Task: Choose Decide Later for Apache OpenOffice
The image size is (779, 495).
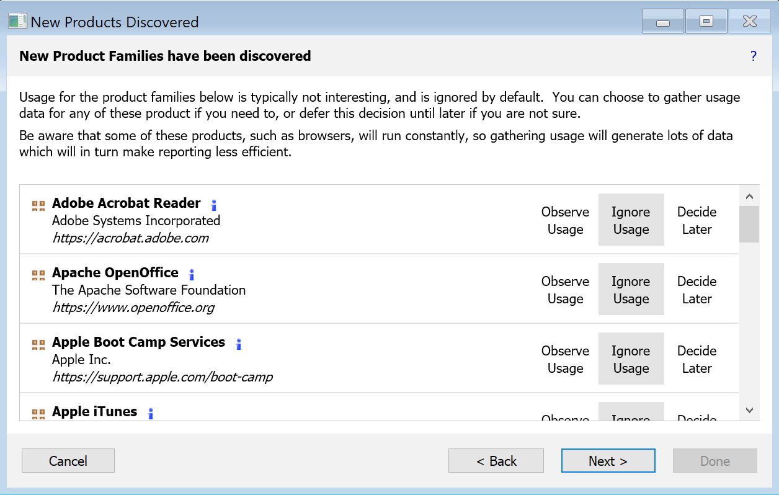Action: [697, 290]
